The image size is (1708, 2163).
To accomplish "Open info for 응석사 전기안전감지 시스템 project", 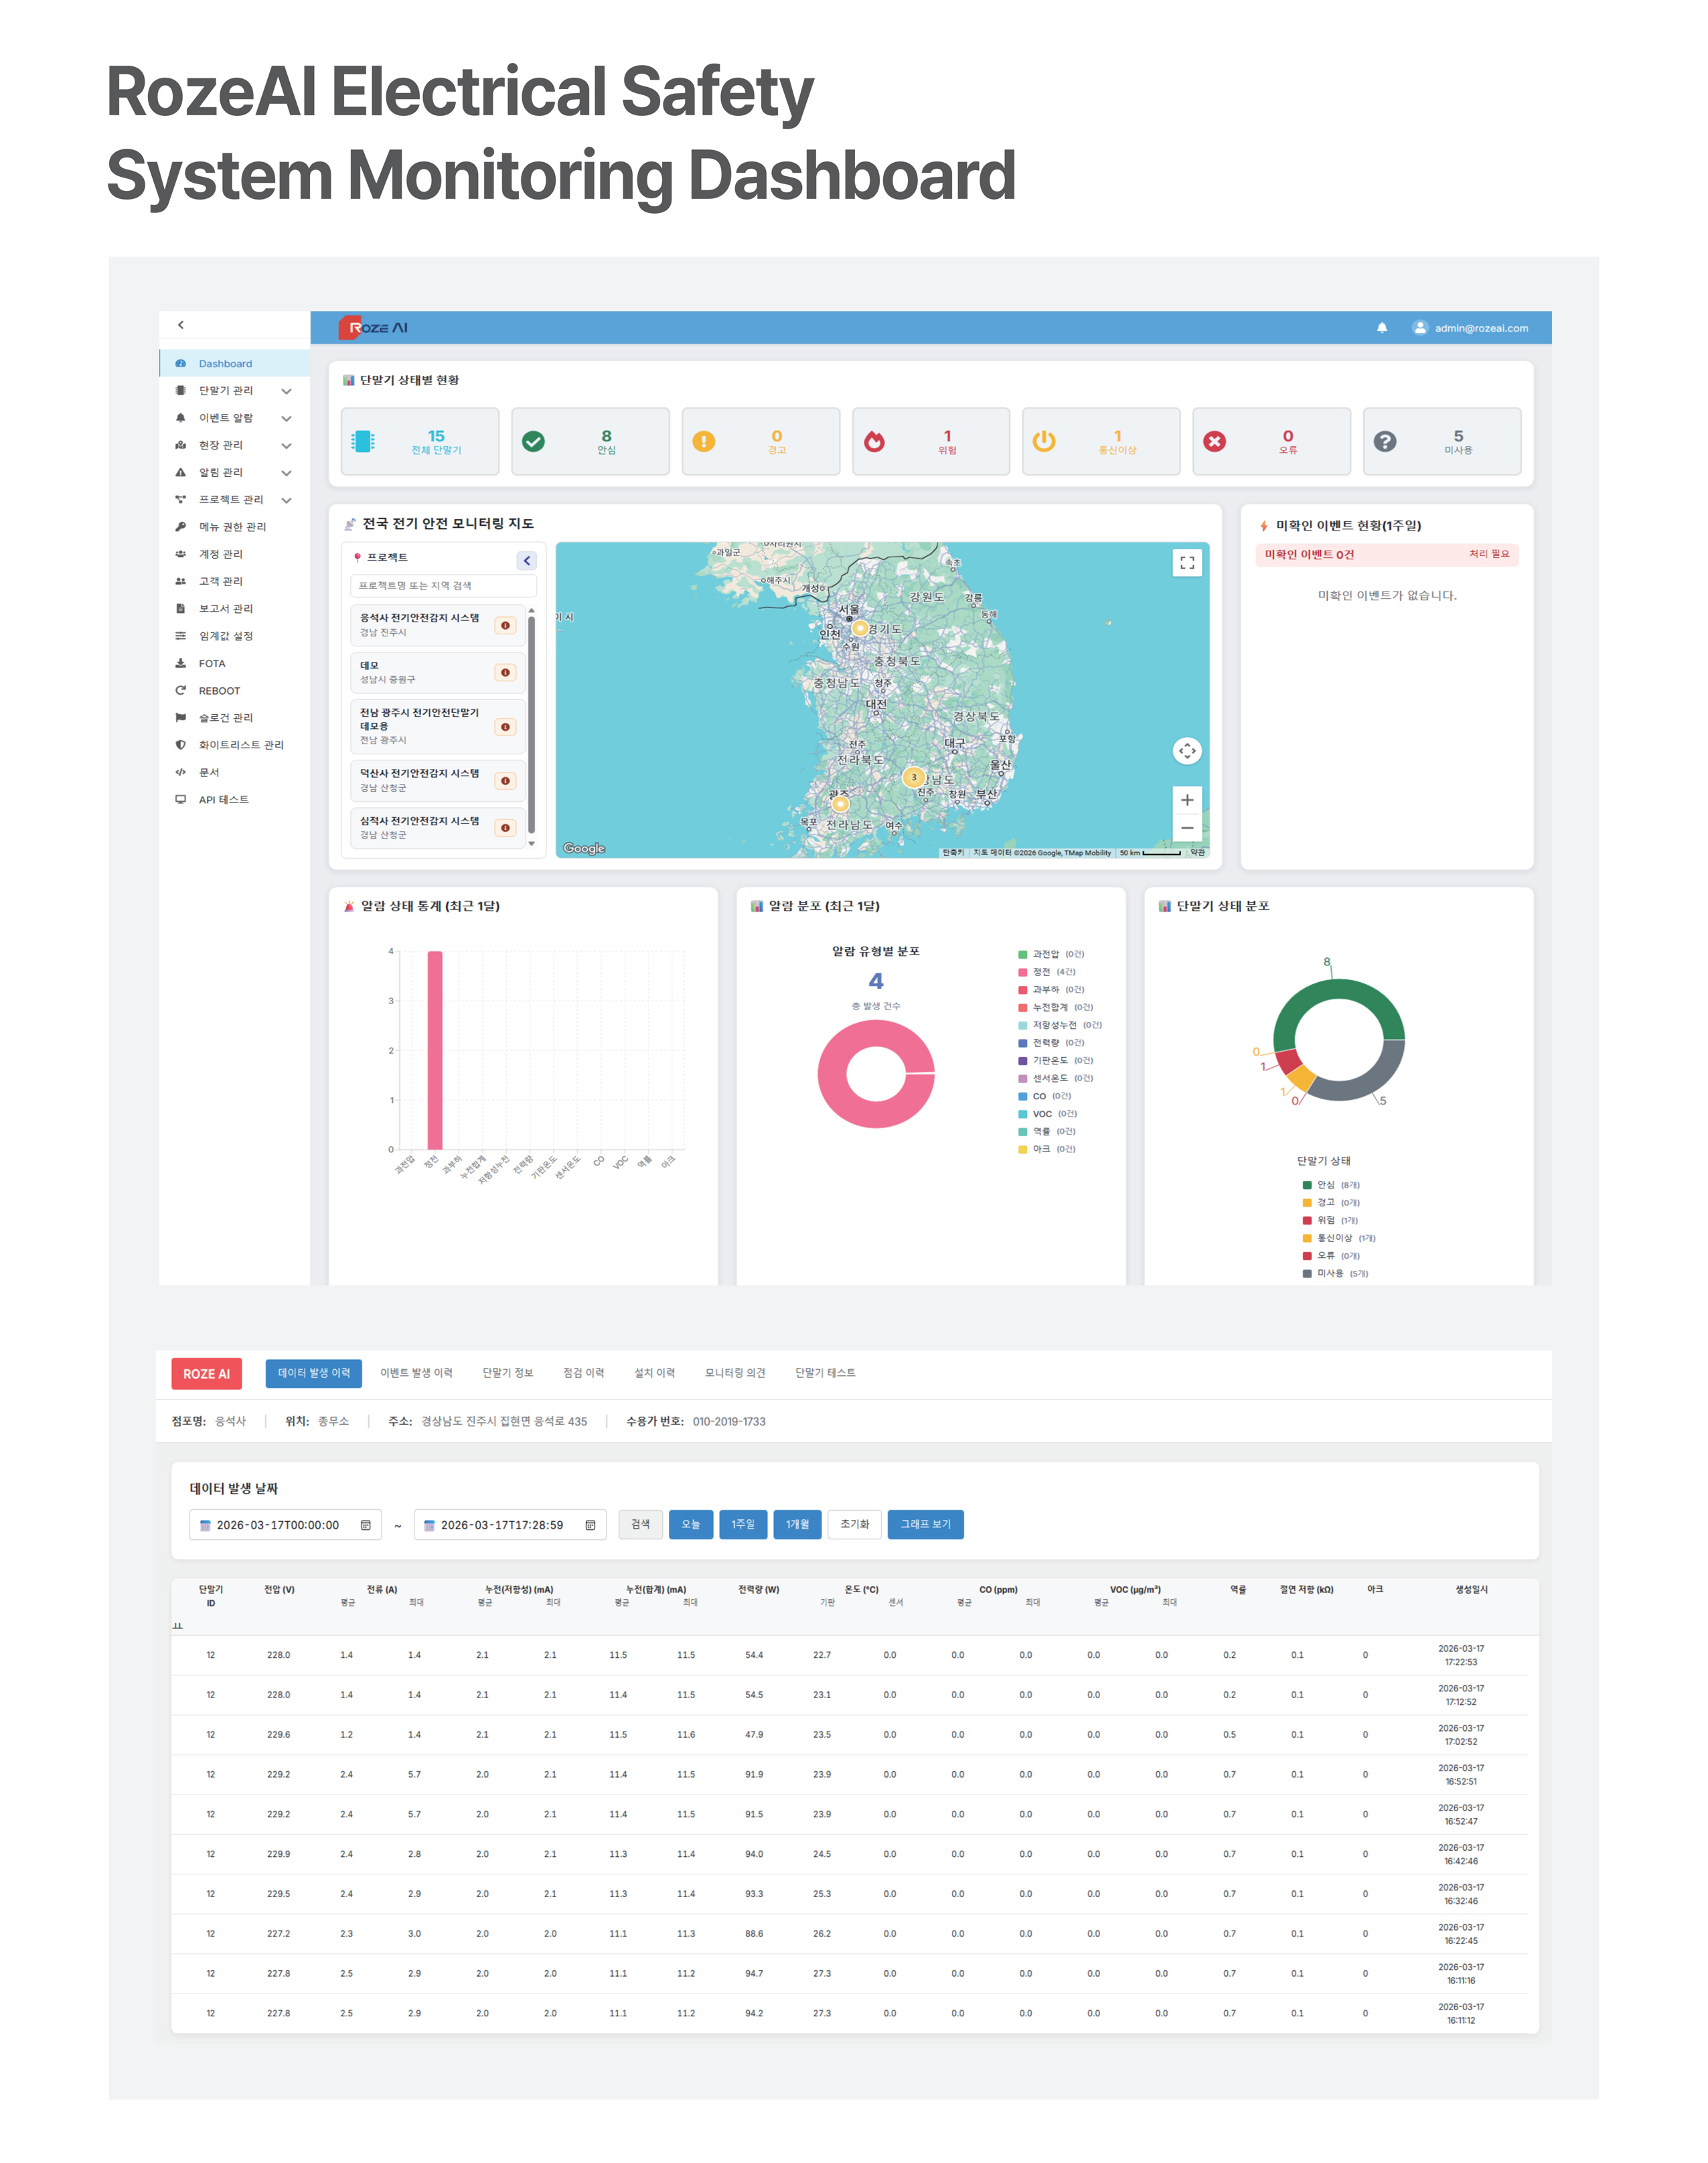I will (506, 625).
